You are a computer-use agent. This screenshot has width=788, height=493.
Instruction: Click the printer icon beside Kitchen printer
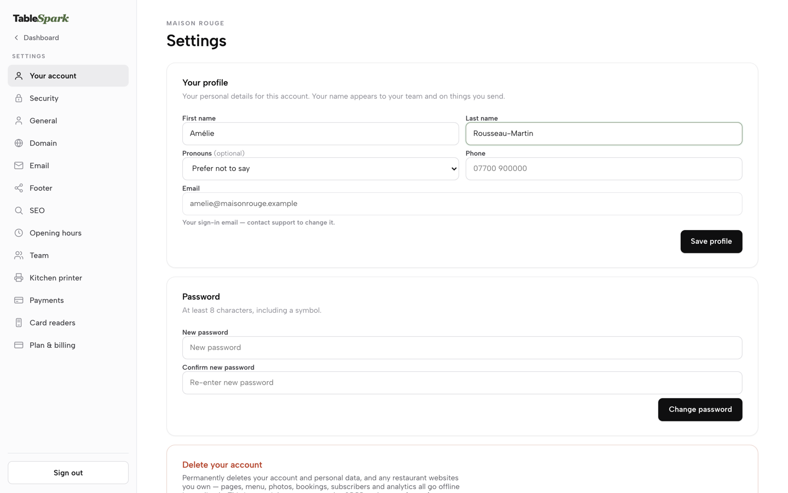tap(19, 278)
